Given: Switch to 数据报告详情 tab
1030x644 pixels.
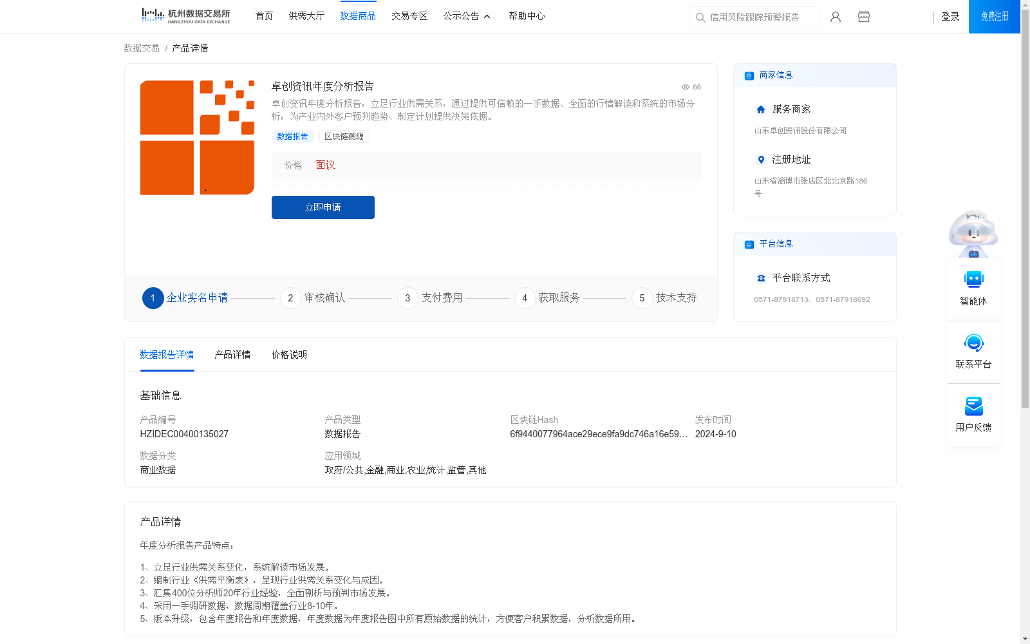Looking at the screenshot, I should pos(167,355).
